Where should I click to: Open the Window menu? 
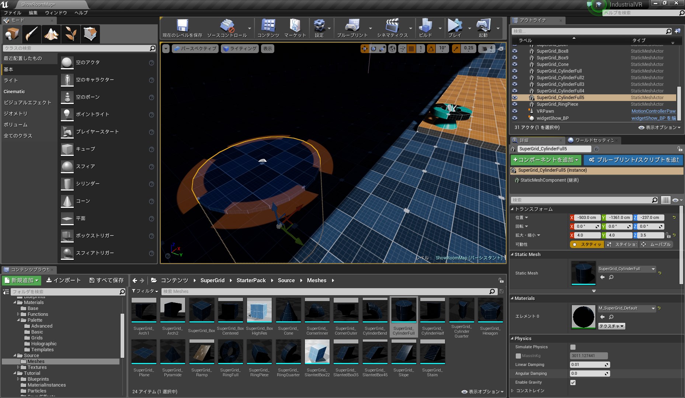tap(56, 13)
